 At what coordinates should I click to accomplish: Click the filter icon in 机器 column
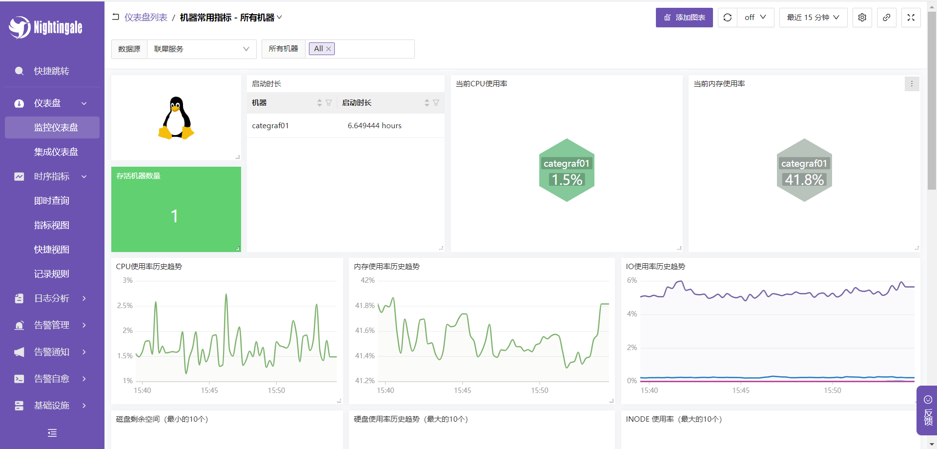coord(328,103)
